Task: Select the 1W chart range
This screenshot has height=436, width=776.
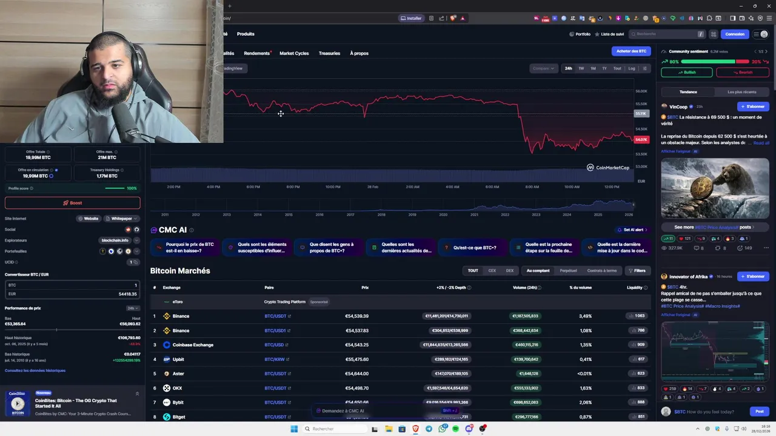Action: (581, 68)
